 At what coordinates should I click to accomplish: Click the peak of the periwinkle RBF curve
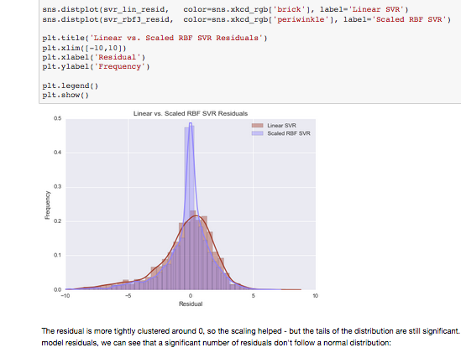[191, 123]
